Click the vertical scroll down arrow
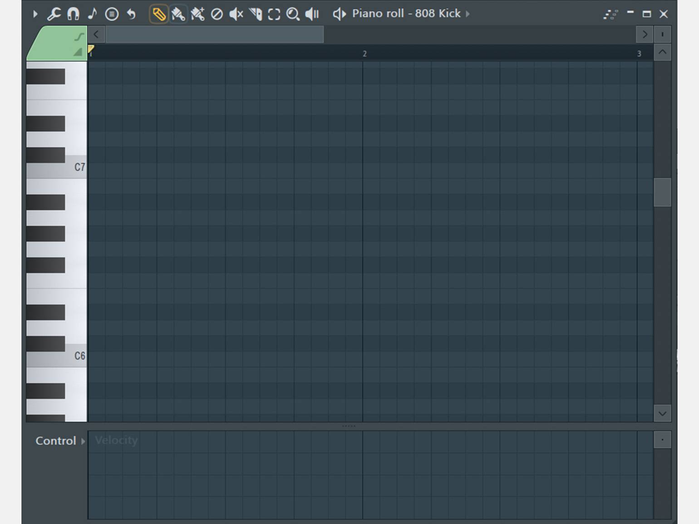 pos(662,413)
